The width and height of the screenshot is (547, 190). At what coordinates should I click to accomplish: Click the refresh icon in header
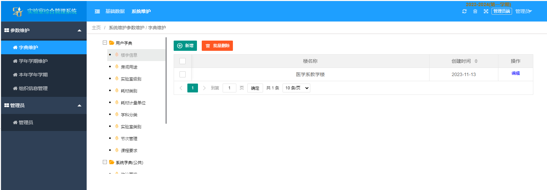(464, 11)
